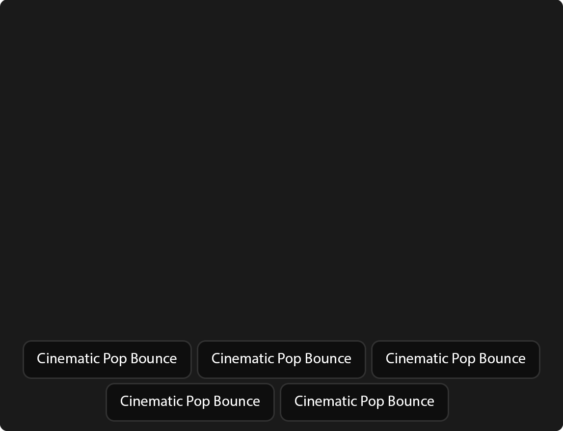Screen dimensions: 563x431
Task: Apply the top-right Cinematic Pop Bounce preset
Action: [456, 359]
